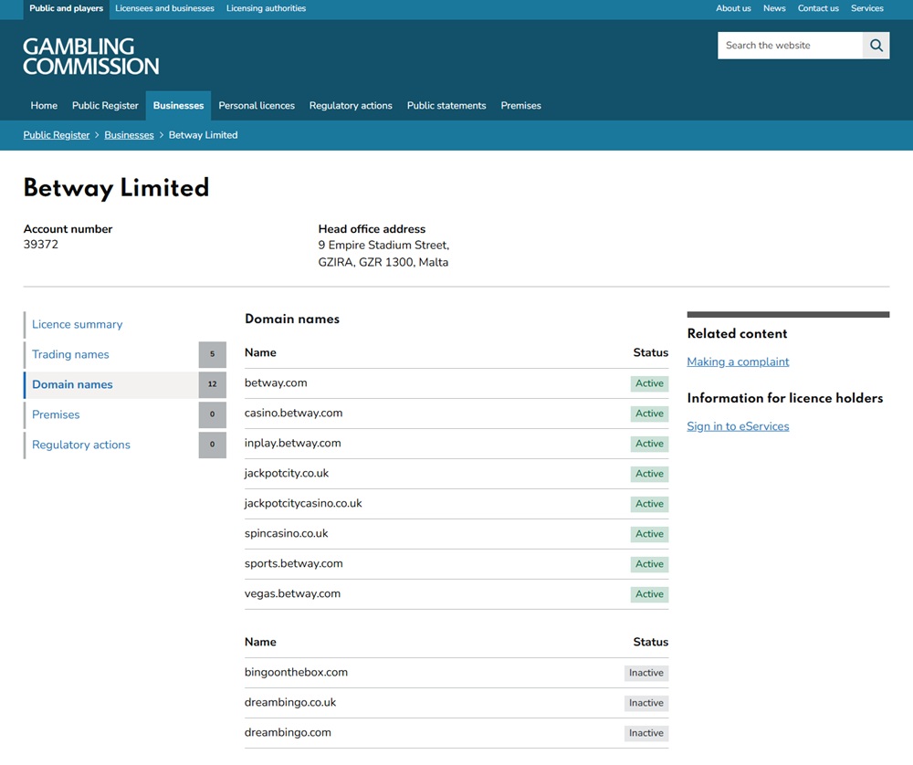
Task: Click the Gambling Commission logo
Action: click(x=90, y=57)
